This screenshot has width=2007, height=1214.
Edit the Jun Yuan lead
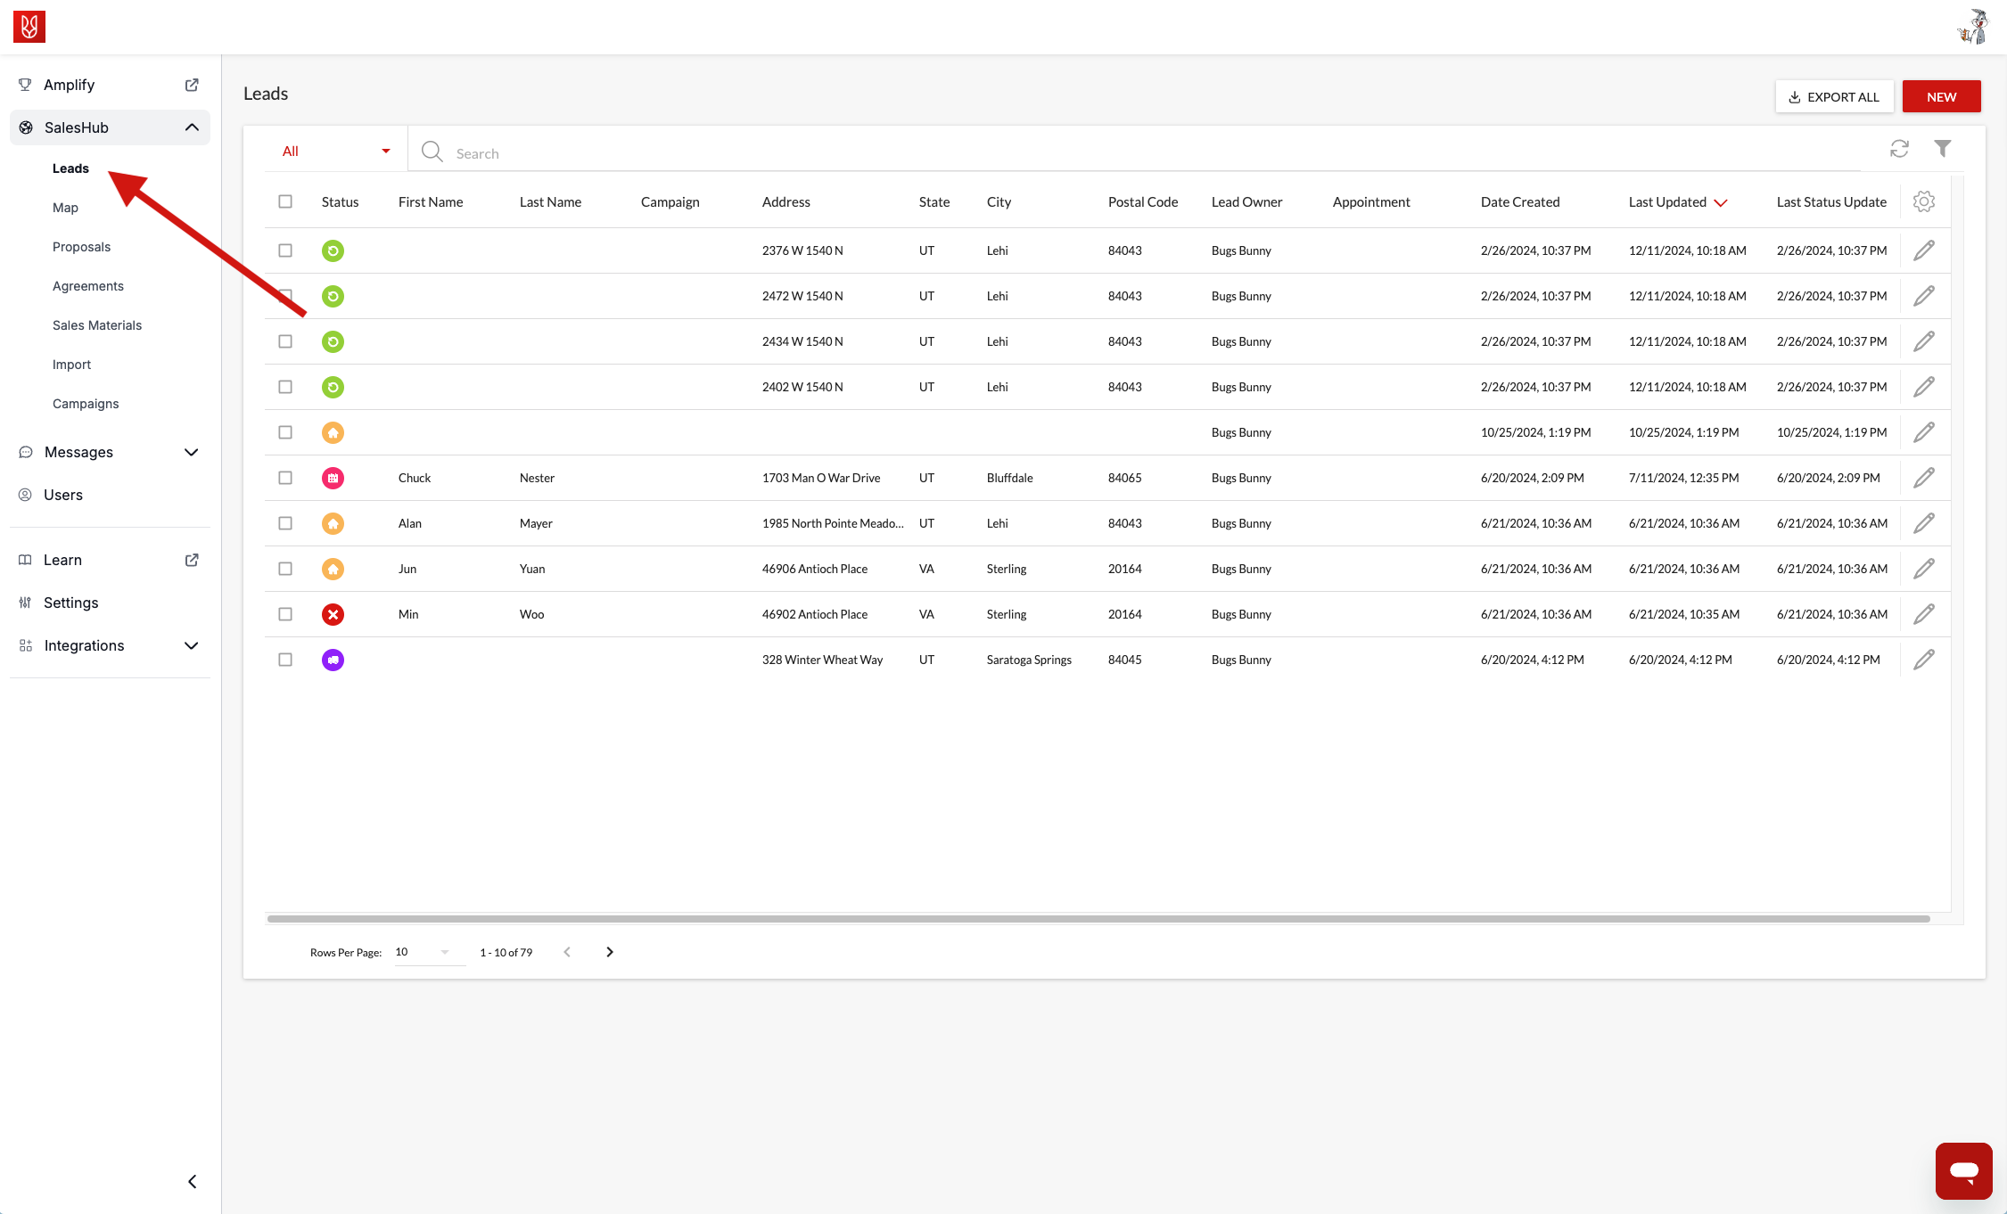pyautogui.click(x=1924, y=569)
